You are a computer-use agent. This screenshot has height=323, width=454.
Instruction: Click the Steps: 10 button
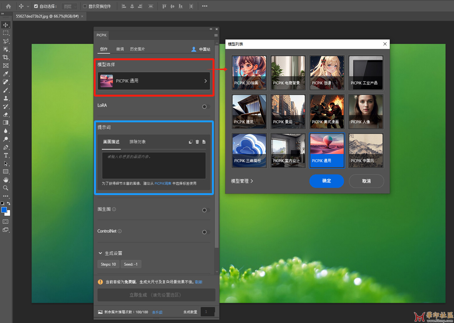[x=108, y=264]
